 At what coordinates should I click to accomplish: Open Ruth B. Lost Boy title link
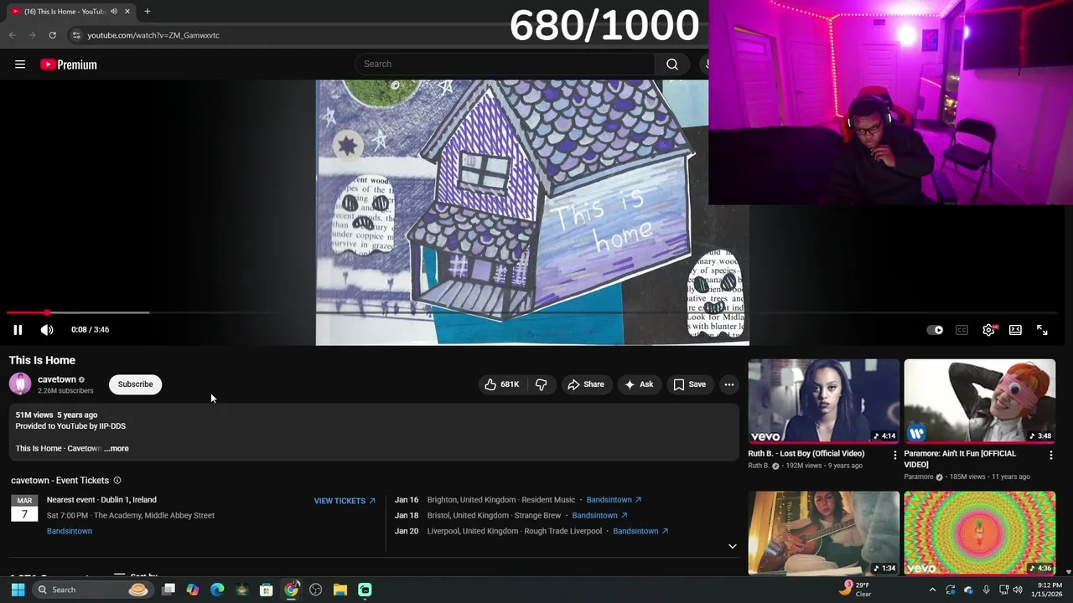806,454
